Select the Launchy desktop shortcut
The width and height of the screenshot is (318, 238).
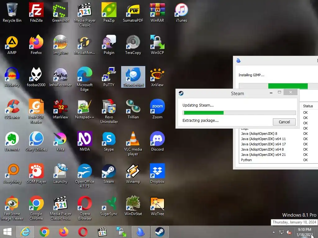pyautogui.click(x=61, y=174)
